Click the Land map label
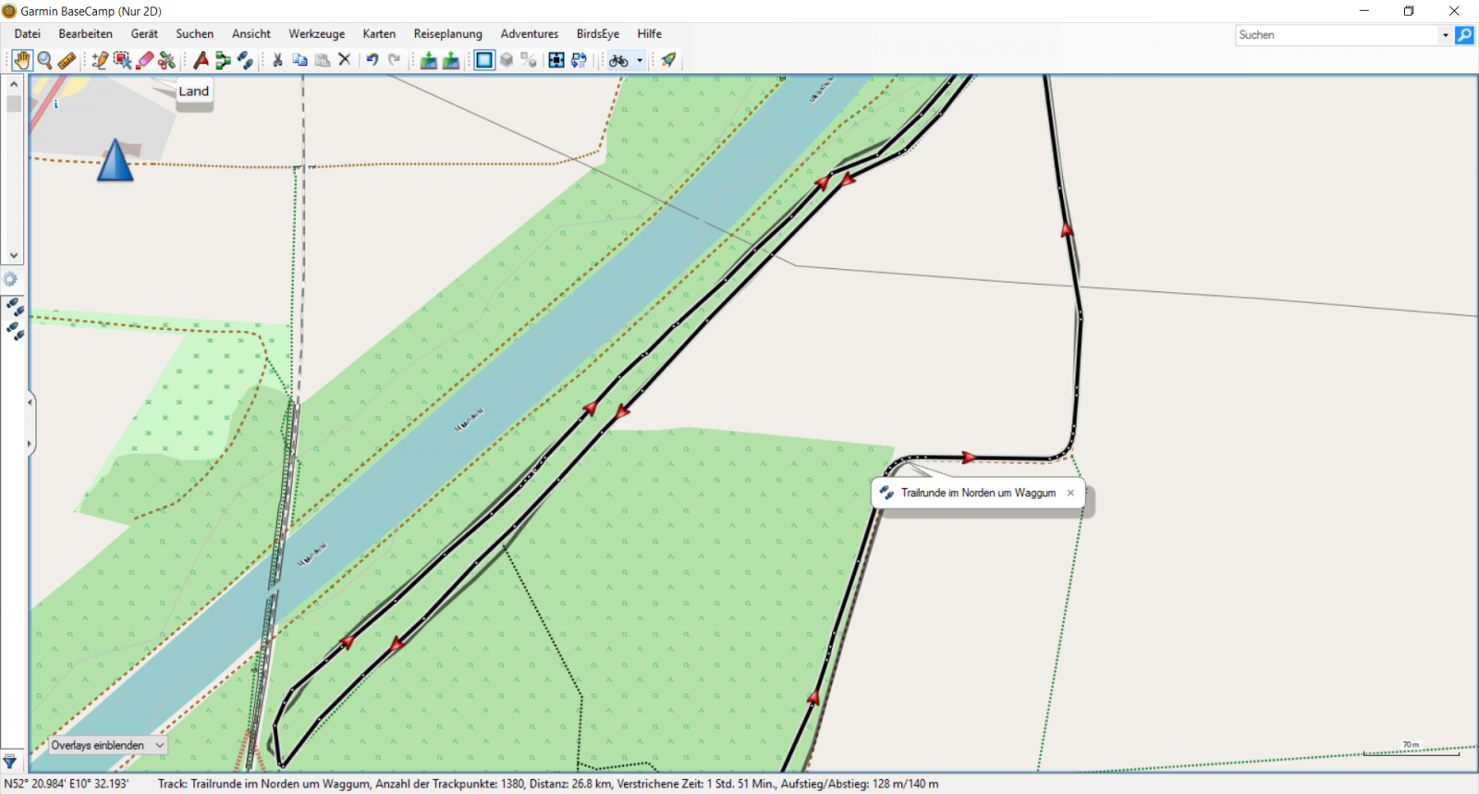 (x=194, y=91)
